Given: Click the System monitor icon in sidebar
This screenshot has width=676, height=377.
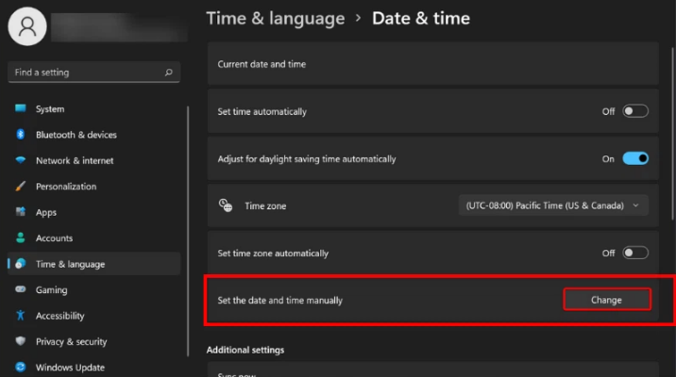Looking at the screenshot, I should point(20,108).
